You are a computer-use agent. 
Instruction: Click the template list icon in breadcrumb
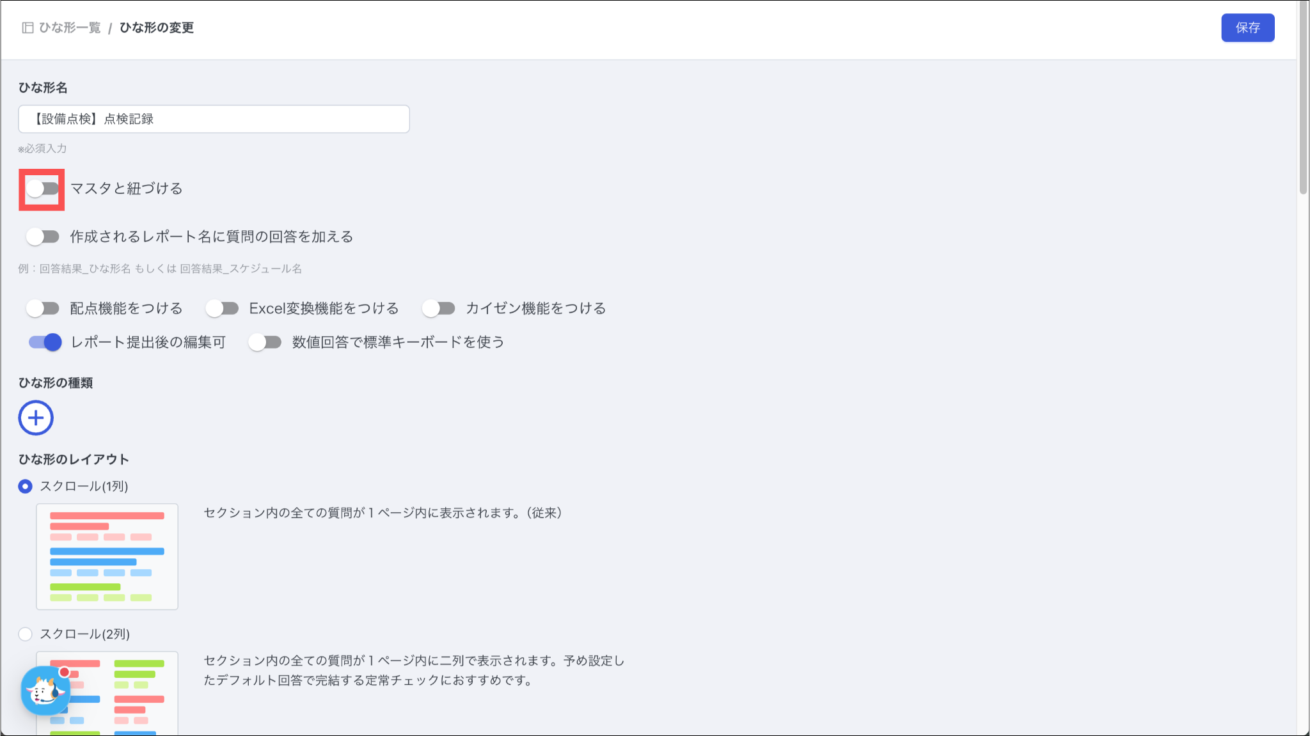pos(28,27)
